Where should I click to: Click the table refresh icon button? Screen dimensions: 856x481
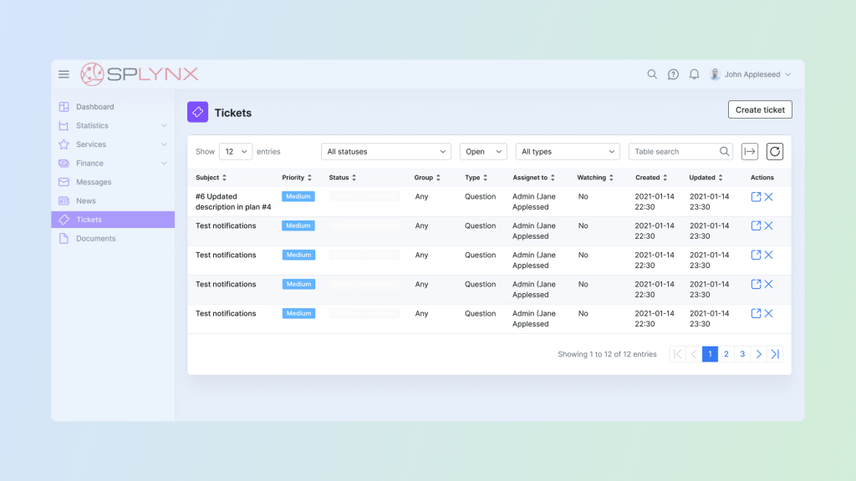pyautogui.click(x=775, y=151)
